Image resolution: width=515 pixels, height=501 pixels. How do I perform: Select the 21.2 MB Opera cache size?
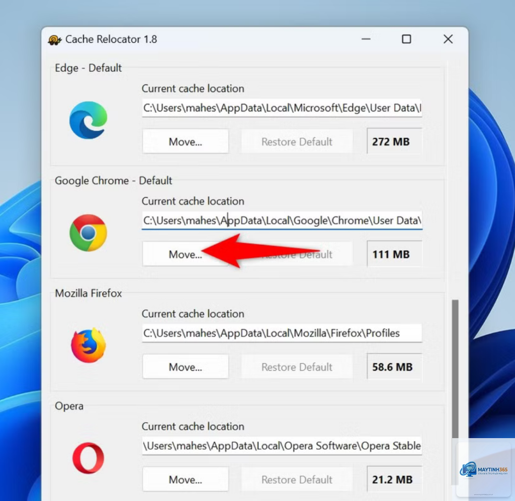point(394,479)
